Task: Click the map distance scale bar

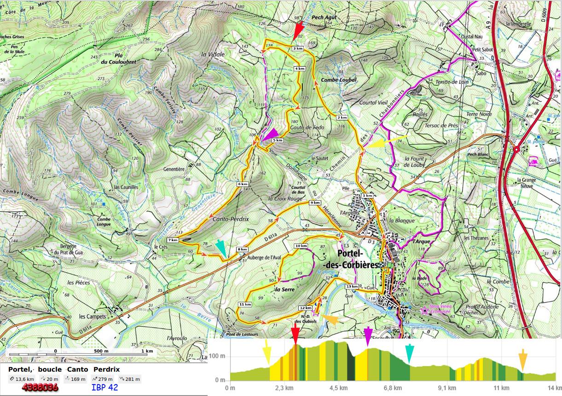Action: (81, 355)
